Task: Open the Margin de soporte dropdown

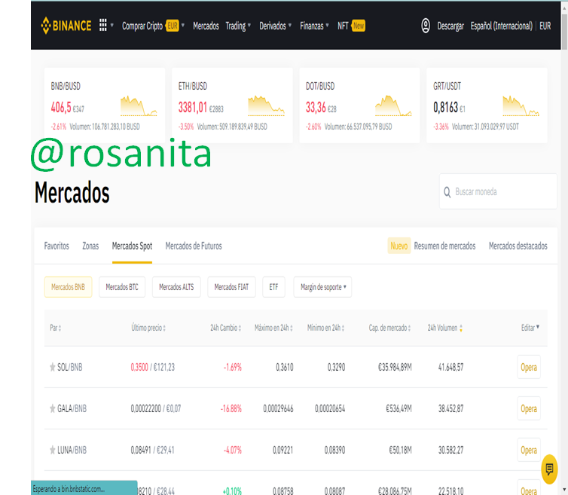Action: (322, 287)
